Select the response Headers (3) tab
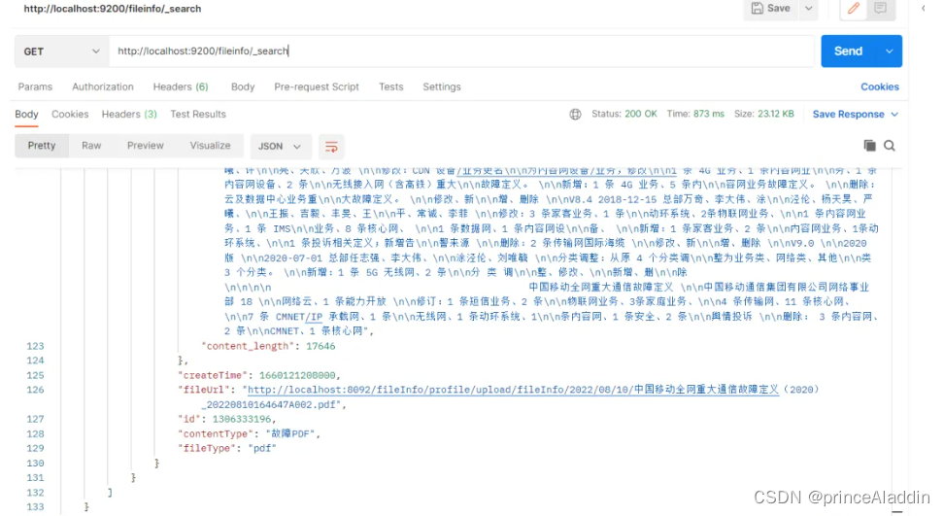 pos(129,114)
